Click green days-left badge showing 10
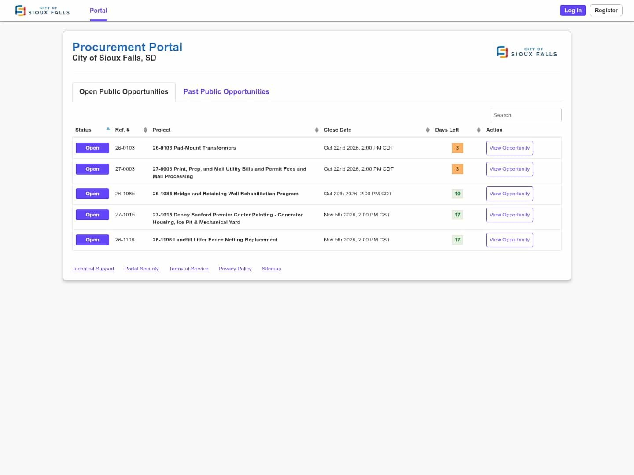The image size is (634, 475). tap(457, 194)
